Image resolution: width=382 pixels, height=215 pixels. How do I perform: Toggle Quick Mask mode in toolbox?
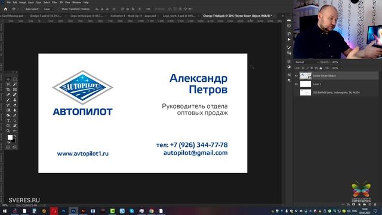(x=8, y=147)
